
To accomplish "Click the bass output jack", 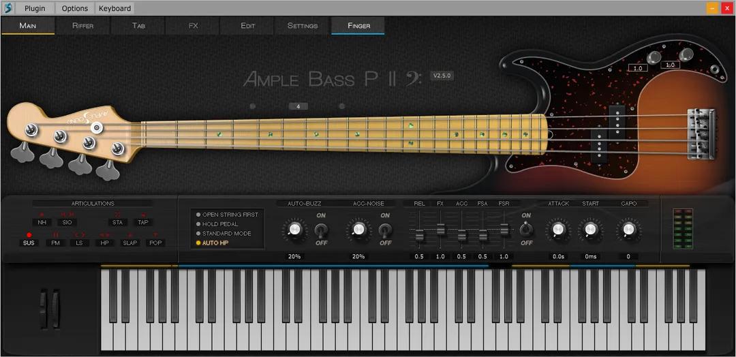I will point(715,70).
